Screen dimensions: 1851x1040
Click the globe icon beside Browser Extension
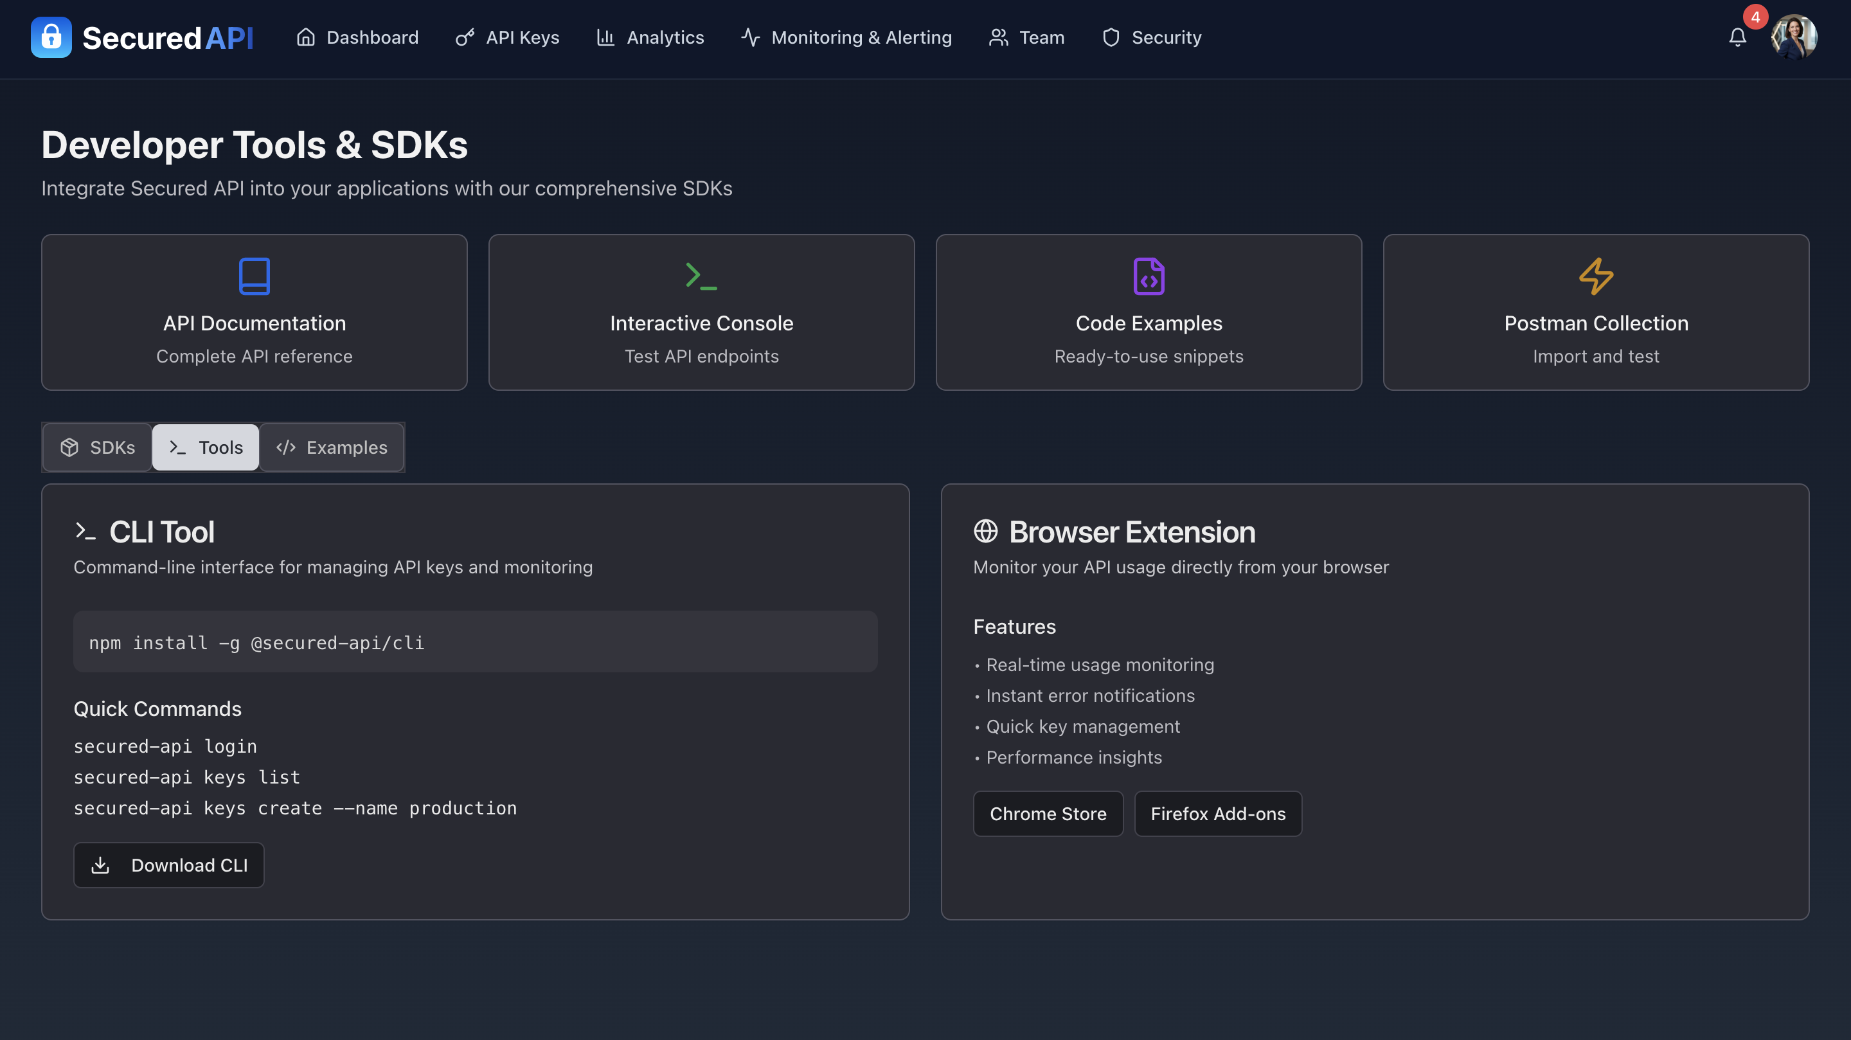[x=985, y=532]
